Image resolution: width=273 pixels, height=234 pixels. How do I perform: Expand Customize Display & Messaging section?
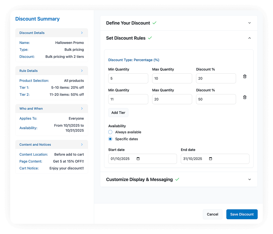[249, 179]
